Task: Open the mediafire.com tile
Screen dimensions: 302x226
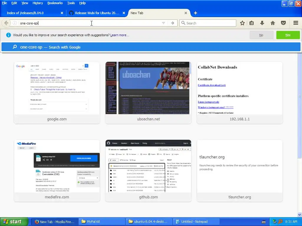Action: coord(57,171)
